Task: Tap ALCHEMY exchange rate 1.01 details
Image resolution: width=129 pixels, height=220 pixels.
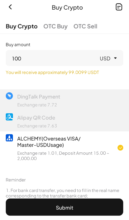Action: [x=63, y=156]
